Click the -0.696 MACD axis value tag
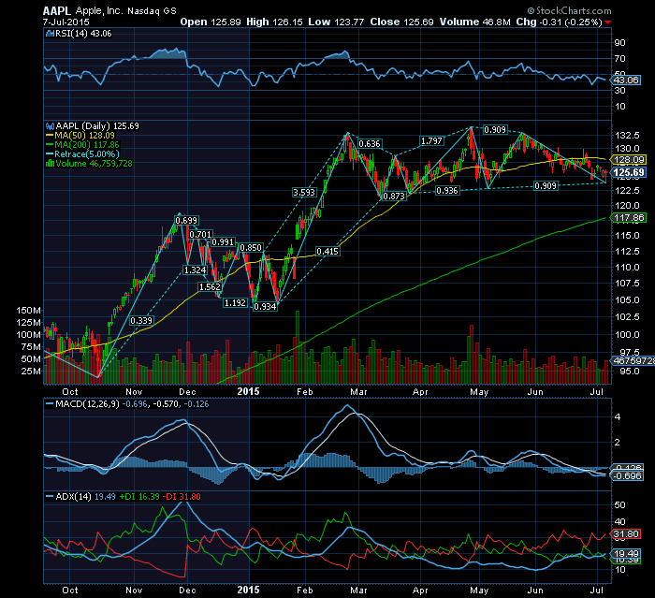This screenshot has width=655, height=598. click(x=628, y=476)
